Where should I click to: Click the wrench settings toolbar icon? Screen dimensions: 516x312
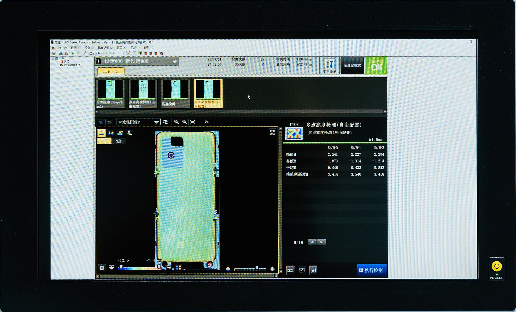(x=85, y=53)
